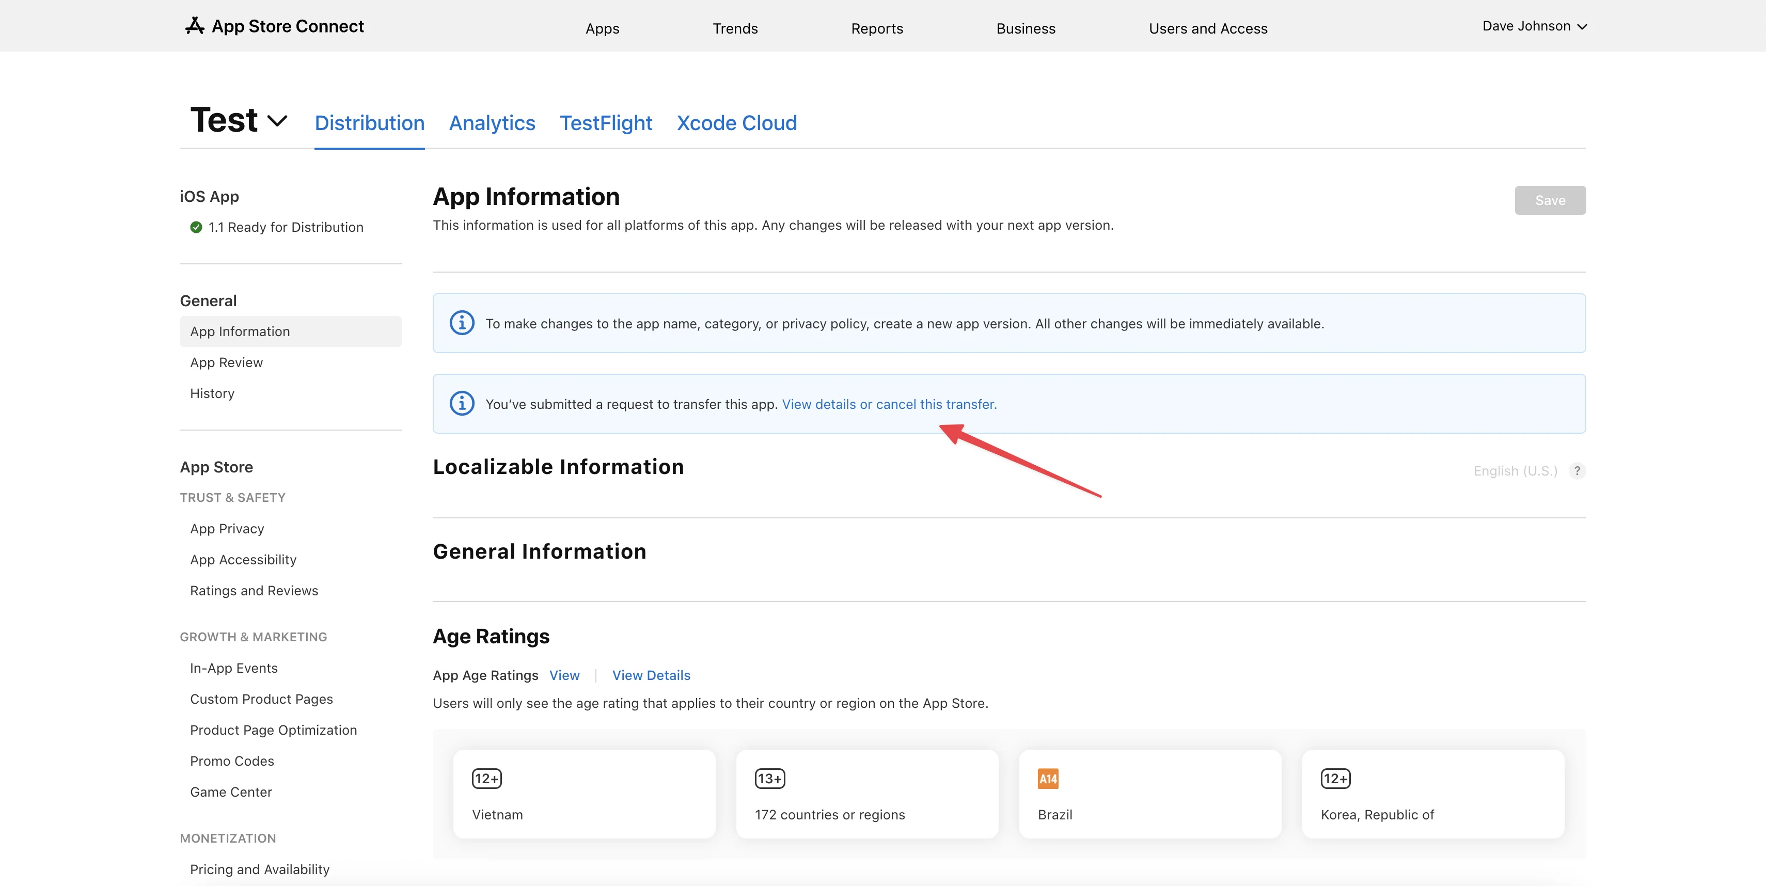Image resolution: width=1766 pixels, height=886 pixels.
Task: Select App Information in the sidebar
Action: point(291,331)
